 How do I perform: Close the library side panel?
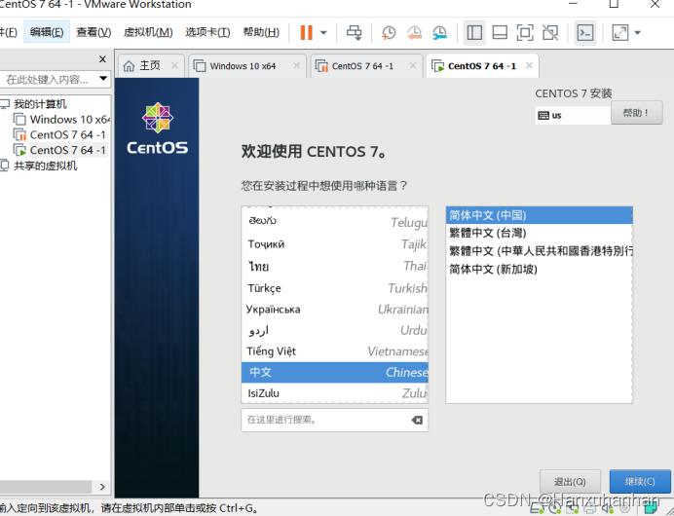(102, 59)
